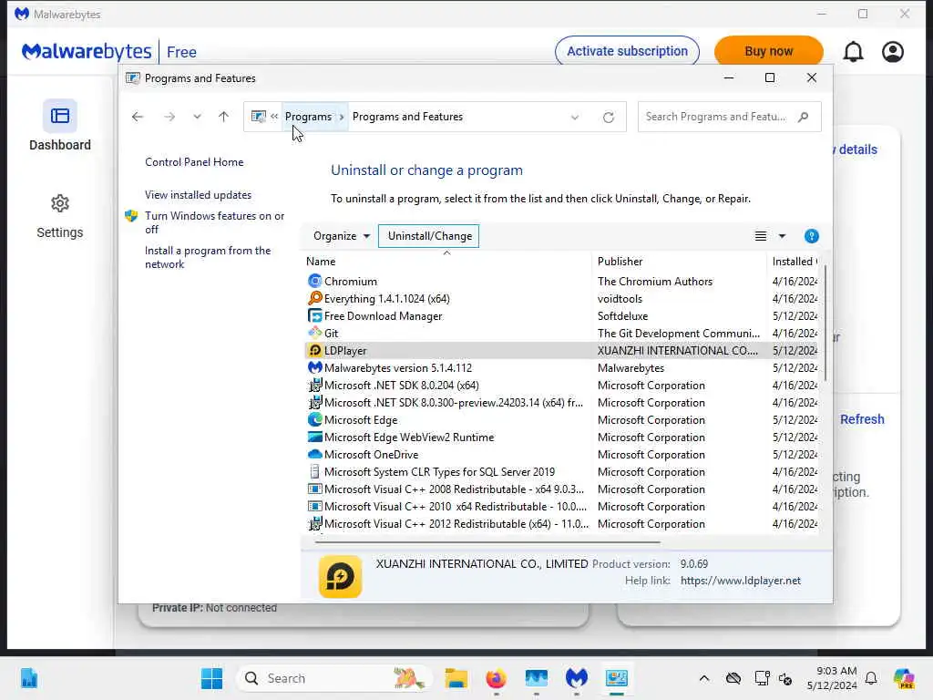The height and width of the screenshot is (700, 933).
Task: Click the change view icon
Action: pyautogui.click(x=761, y=236)
